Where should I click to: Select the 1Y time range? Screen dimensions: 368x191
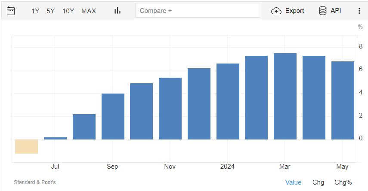click(35, 11)
